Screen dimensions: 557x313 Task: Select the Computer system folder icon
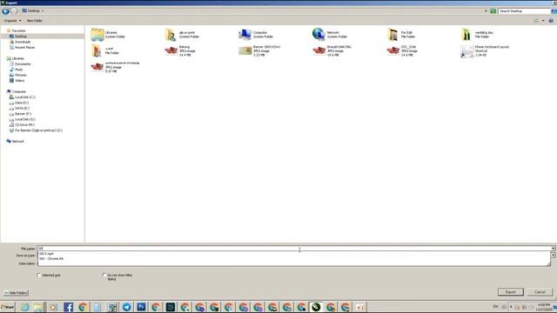[245, 35]
